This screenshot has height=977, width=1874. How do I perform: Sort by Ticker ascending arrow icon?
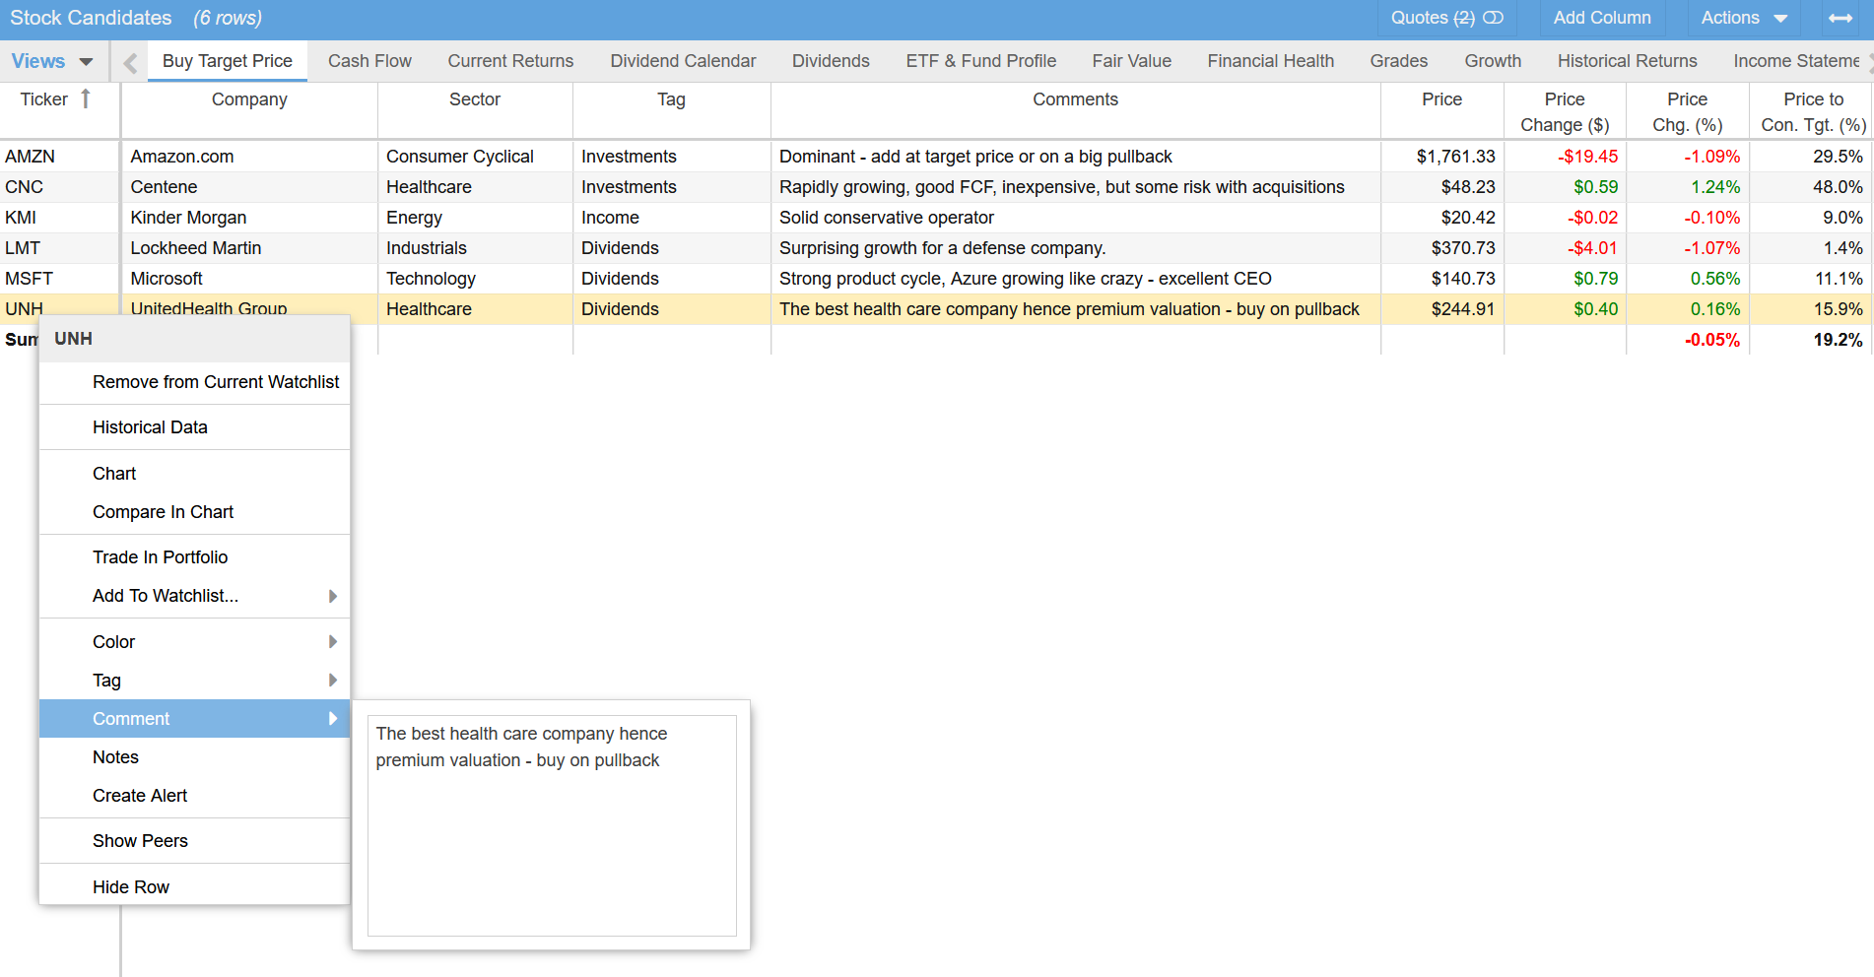pyautogui.click(x=86, y=98)
